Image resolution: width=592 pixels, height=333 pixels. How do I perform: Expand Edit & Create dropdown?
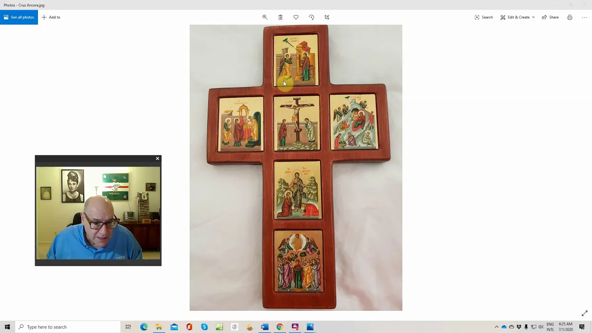(518, 17)
